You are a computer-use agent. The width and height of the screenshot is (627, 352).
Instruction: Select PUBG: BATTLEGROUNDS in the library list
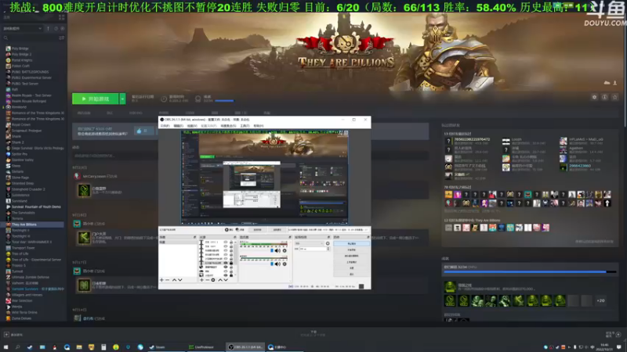click(x=30, y=72)
